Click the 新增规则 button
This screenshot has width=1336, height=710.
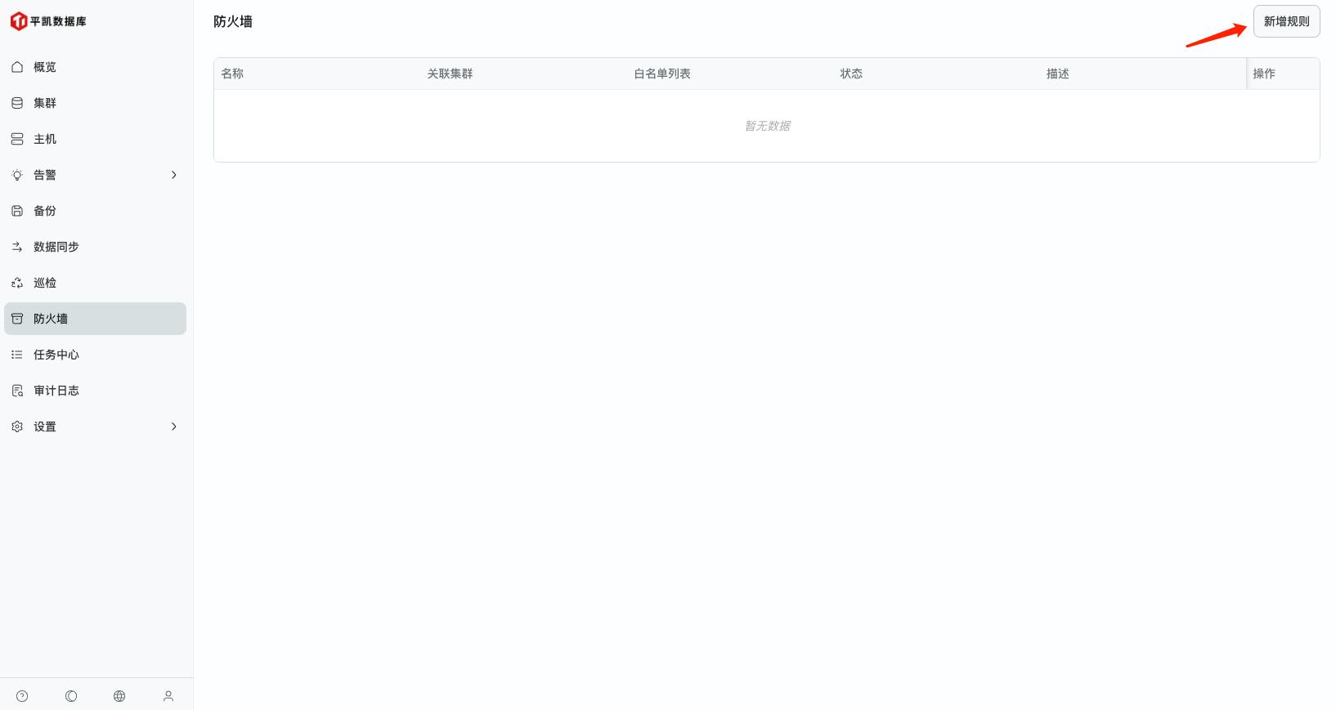tap(1286, 21)
